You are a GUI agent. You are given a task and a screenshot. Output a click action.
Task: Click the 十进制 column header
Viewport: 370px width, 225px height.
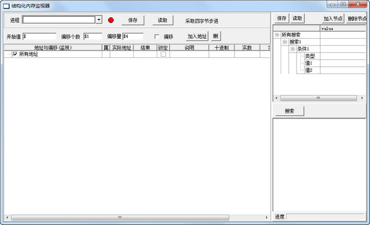(x=221, y=47)
